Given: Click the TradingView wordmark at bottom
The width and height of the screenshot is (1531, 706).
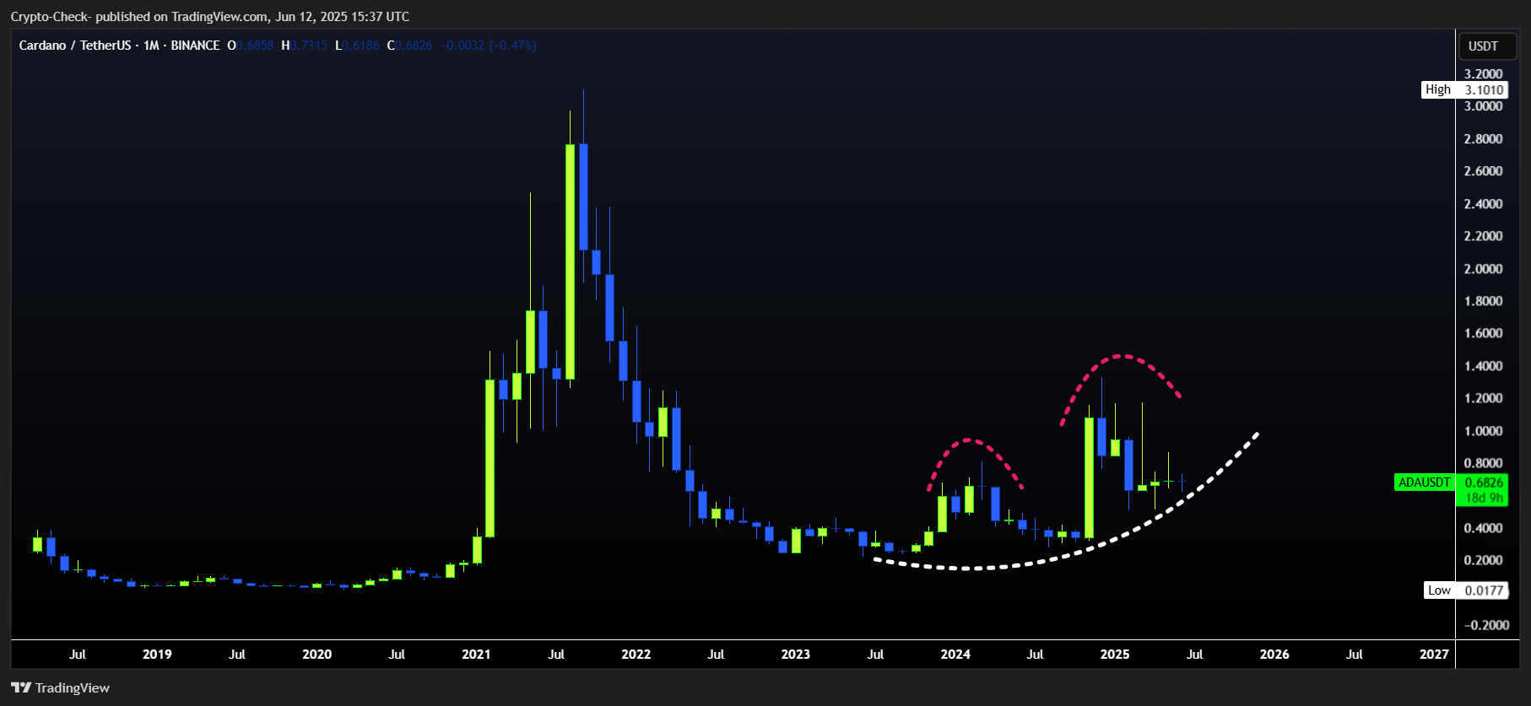Looking at the screenshot, I should point(73,687).
